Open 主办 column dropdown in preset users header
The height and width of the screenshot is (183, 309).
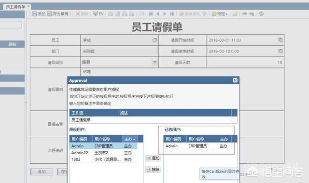pos(134,139)
